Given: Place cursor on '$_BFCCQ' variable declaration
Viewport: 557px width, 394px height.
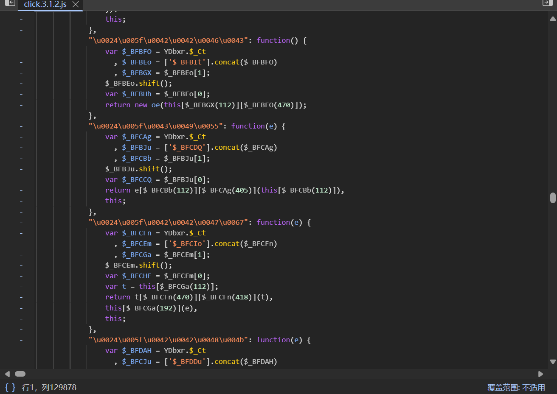Looking at the screenshot, I should (136, 180).
